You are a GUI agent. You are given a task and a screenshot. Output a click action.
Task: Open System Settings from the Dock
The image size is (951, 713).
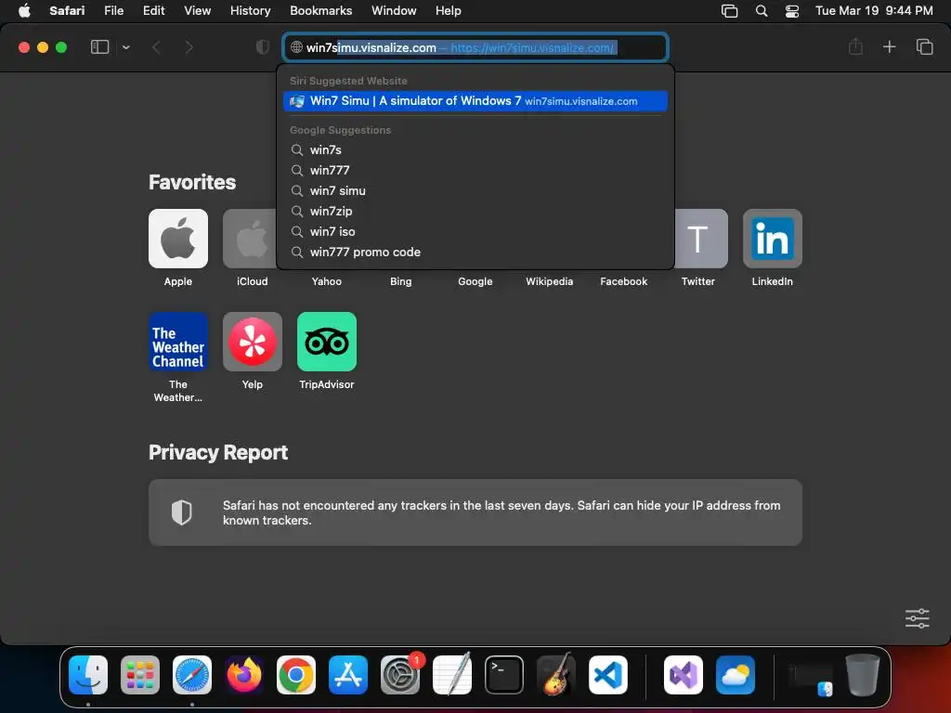pos(400,675)
